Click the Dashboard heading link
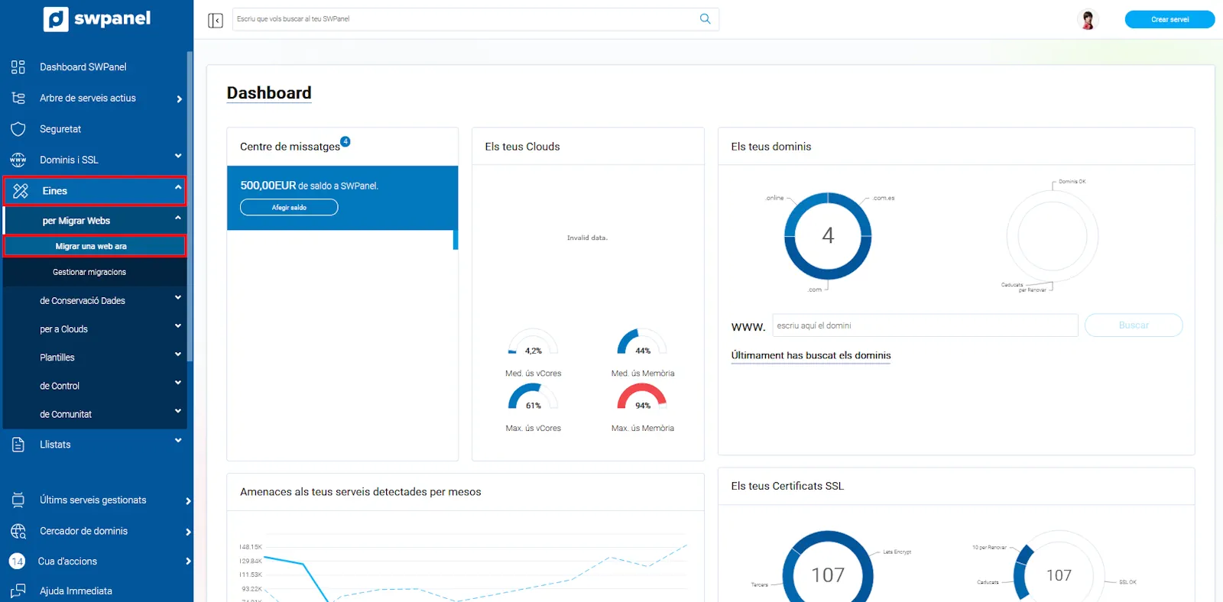1223x602 pixels. click(x=269, y=93)
